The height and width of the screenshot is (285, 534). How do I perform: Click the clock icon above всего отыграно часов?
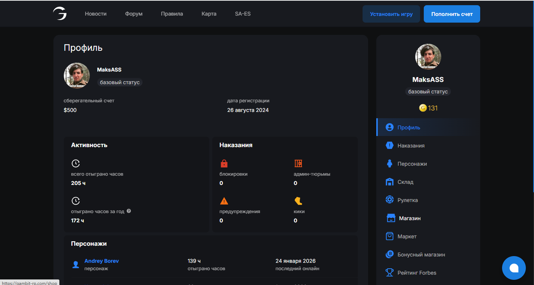[76, 163]
